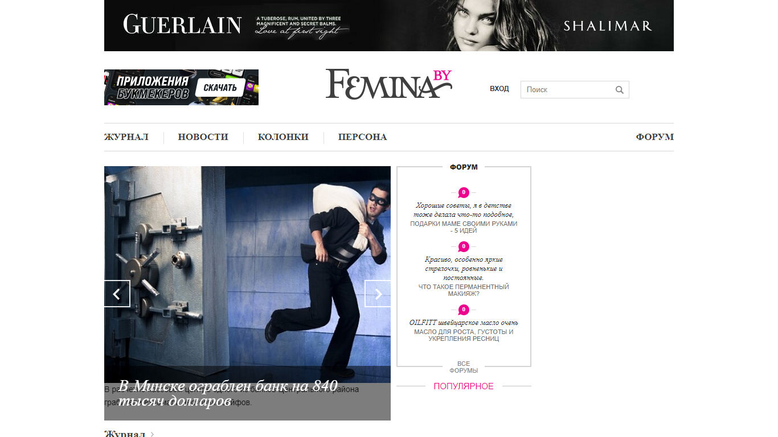Focus the Поиск search field
This screenshot has width=778, height=437.
point(567,90)
